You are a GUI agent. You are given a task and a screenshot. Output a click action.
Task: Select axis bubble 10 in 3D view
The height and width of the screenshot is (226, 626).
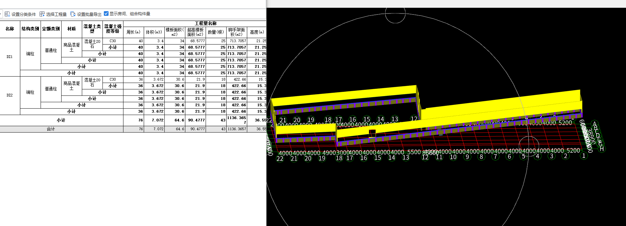pyautogui.click(x=453, y=157)
